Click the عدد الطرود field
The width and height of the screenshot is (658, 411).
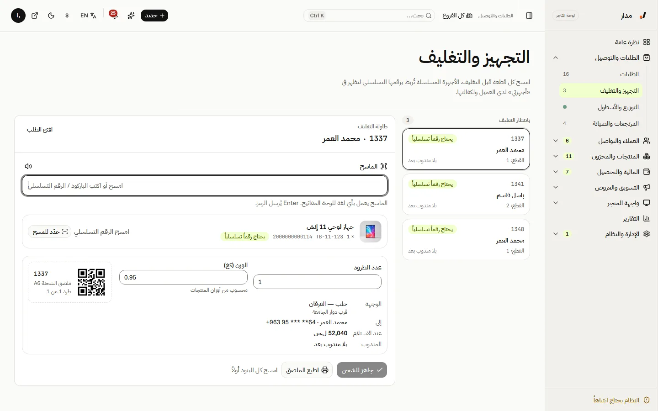317,282
